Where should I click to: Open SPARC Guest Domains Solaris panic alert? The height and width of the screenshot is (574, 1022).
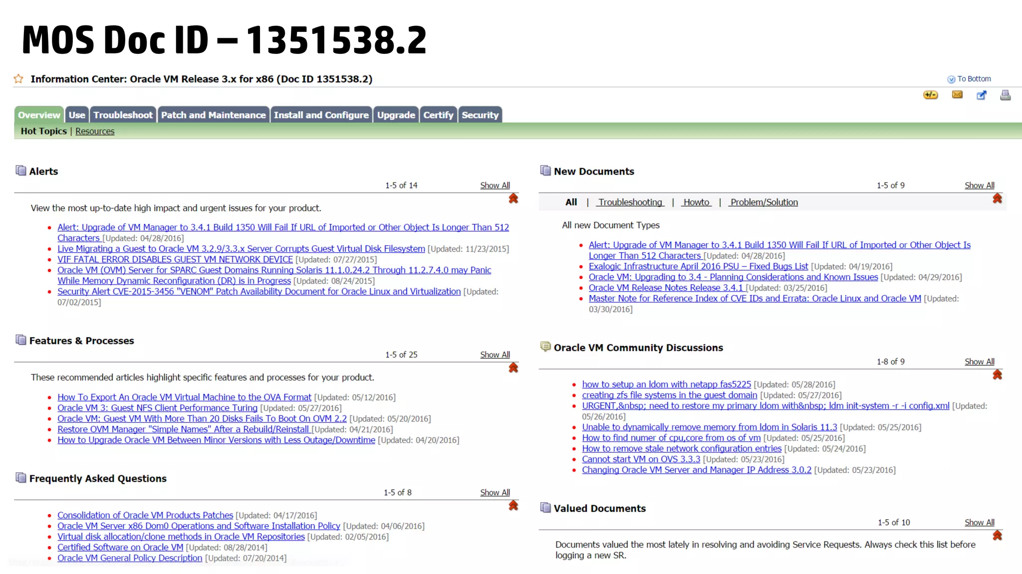tap(274, 276)
